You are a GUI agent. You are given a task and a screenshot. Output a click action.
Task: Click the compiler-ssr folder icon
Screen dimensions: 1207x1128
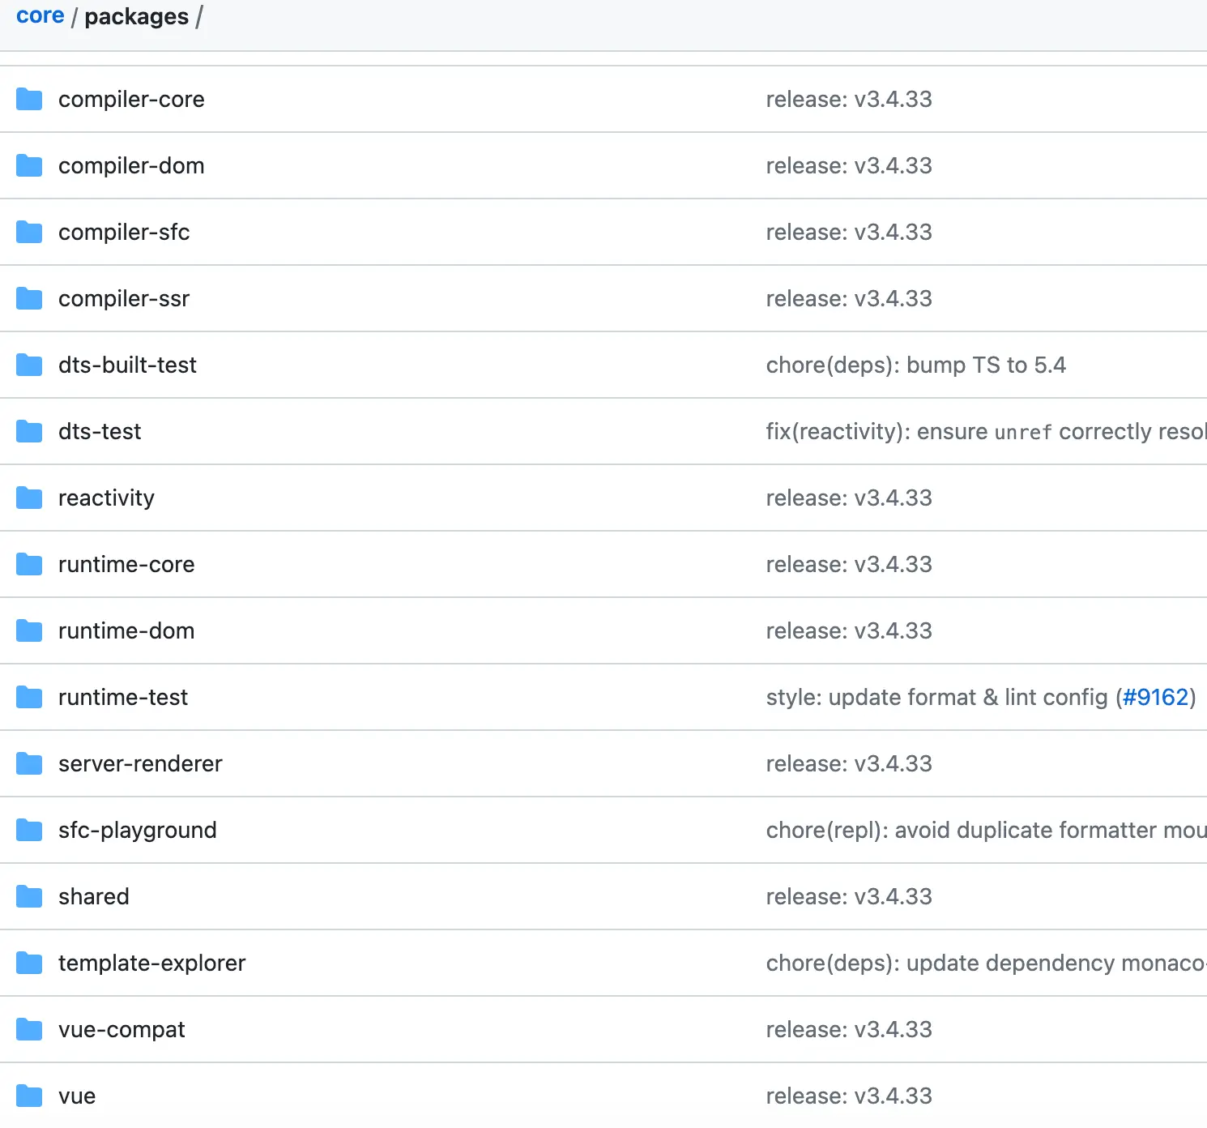[x=29, y=298]
